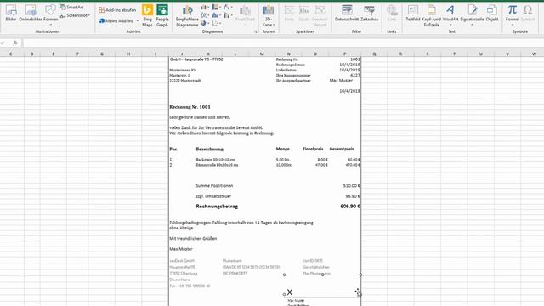Click the 'Rechnungsbetrag' label
Screen dimensions: 544x306
click(217, 206)
